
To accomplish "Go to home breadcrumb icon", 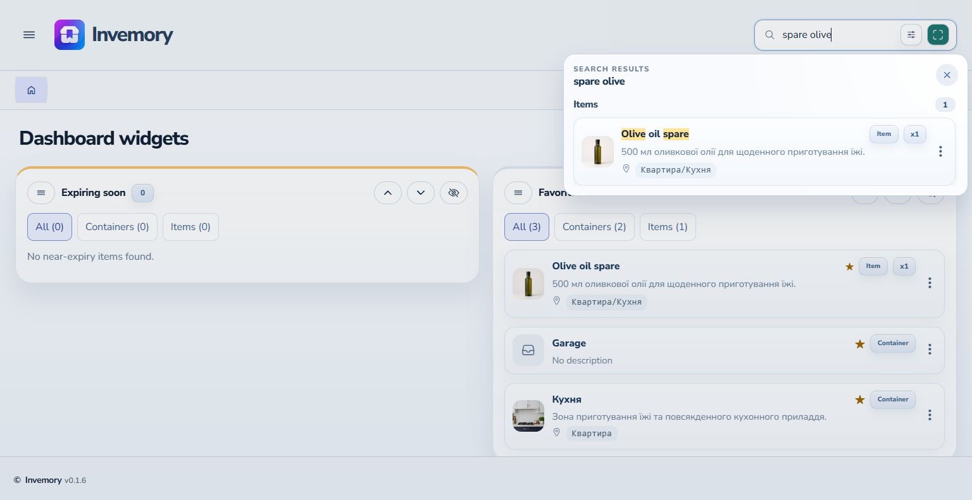I will pos(31,90).
